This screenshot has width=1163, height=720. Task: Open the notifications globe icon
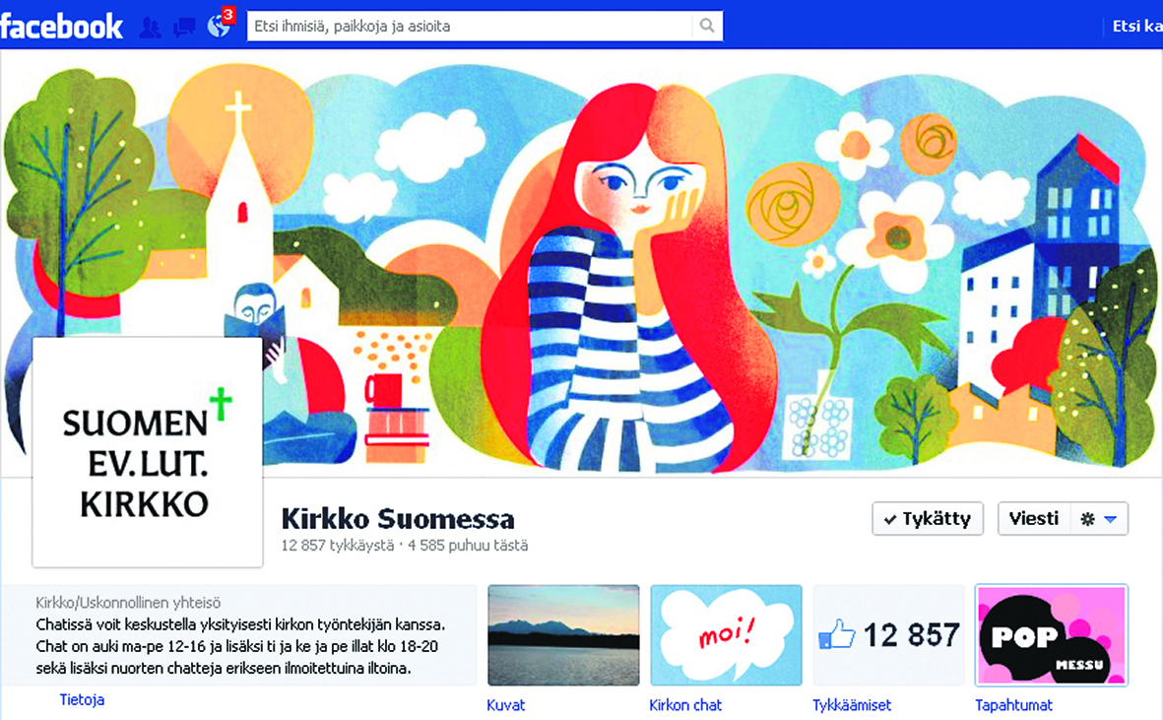[219, 27]
